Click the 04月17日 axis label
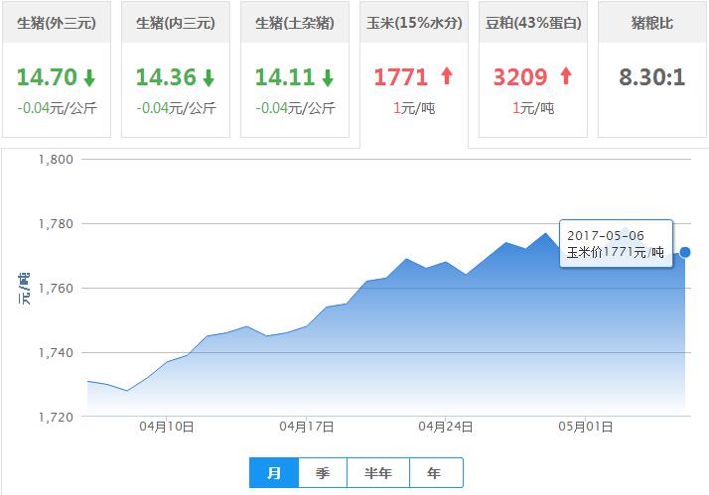The image size is (709, 495). point(306,427)
